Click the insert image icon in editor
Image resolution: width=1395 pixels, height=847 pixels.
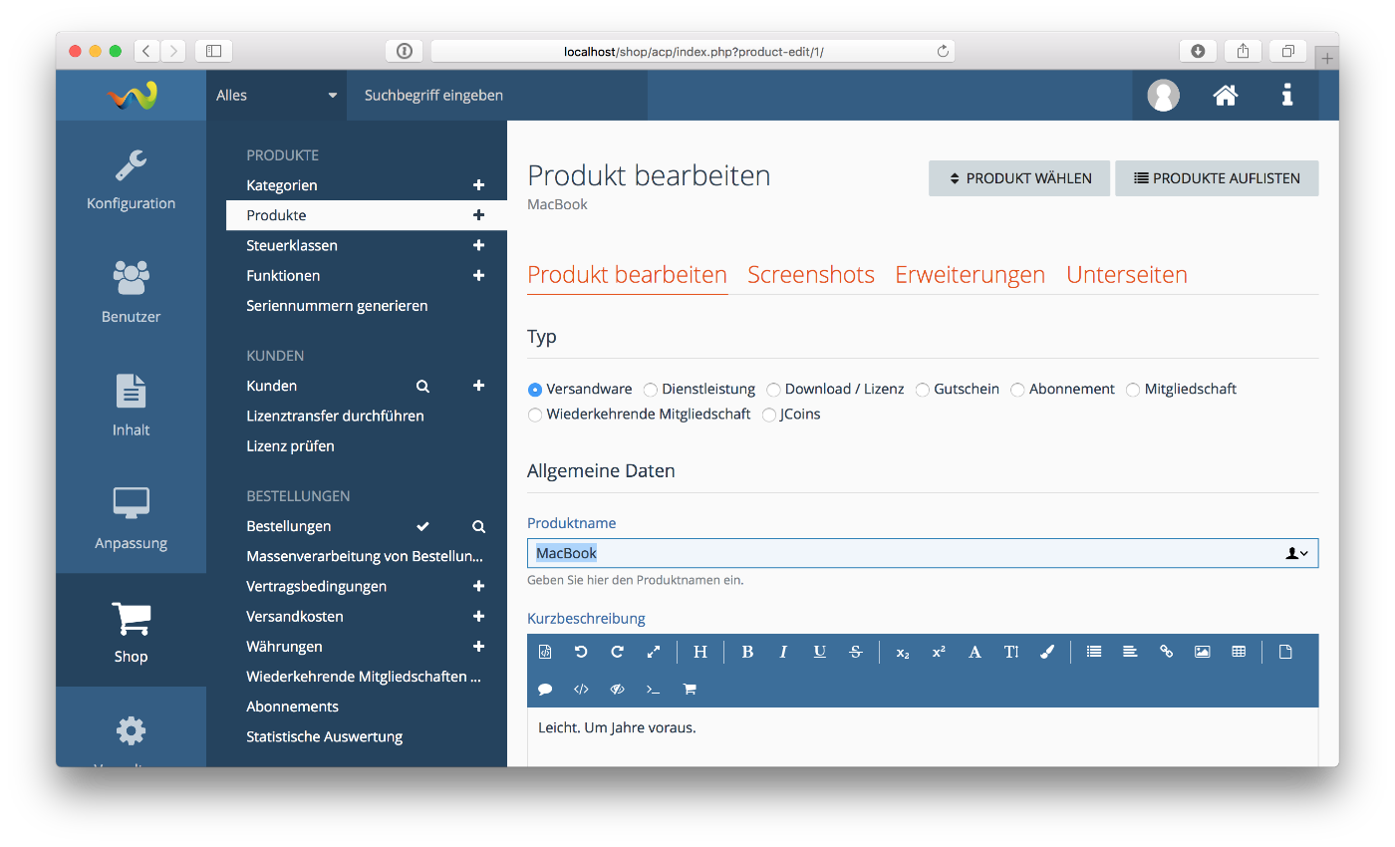1202,652
